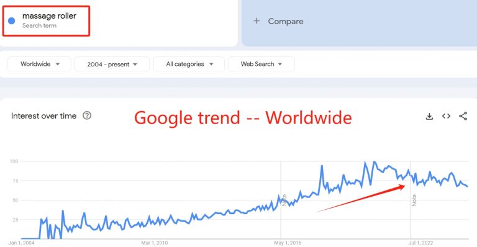Click the plus icon beside Compare
477x247 pixels.
click(257, 21)
